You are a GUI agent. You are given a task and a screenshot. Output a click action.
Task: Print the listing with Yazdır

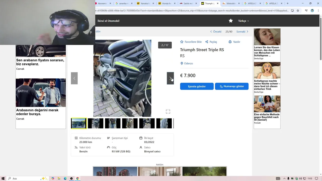(x=234, y=42)
